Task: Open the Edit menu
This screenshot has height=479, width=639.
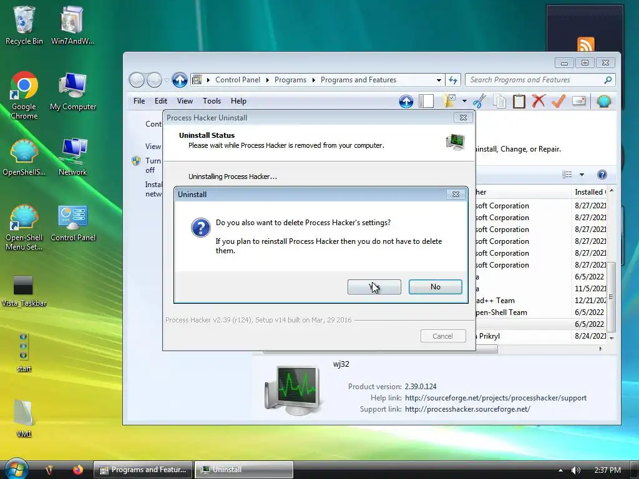Action: point(160,101)
